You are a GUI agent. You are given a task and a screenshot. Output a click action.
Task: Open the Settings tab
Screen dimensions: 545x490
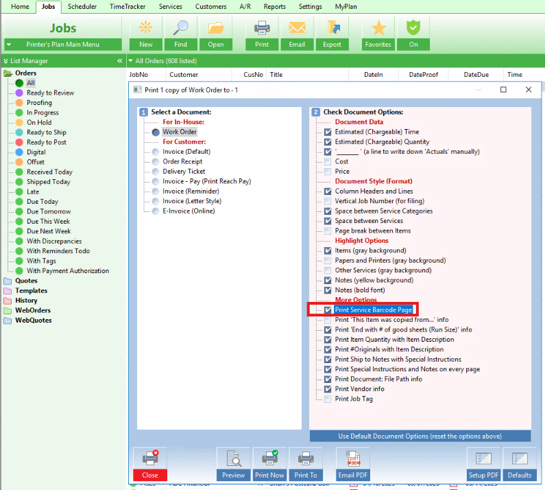click(310, 7)
